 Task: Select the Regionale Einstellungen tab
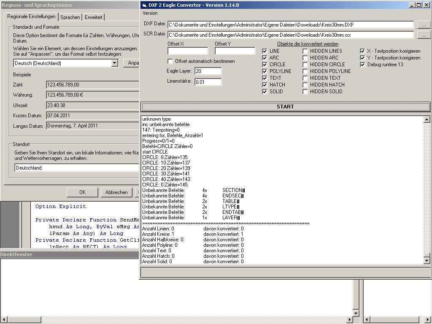(31, 16)
